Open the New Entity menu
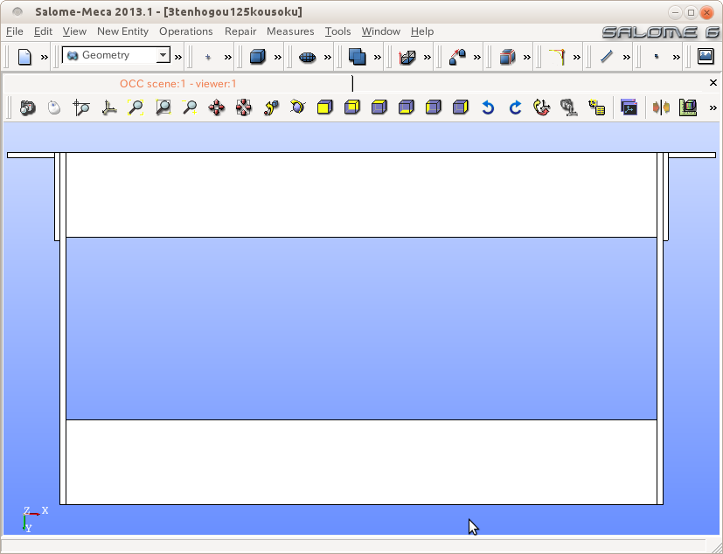This screenshot has width=723, height=554. tap(122, 31)
